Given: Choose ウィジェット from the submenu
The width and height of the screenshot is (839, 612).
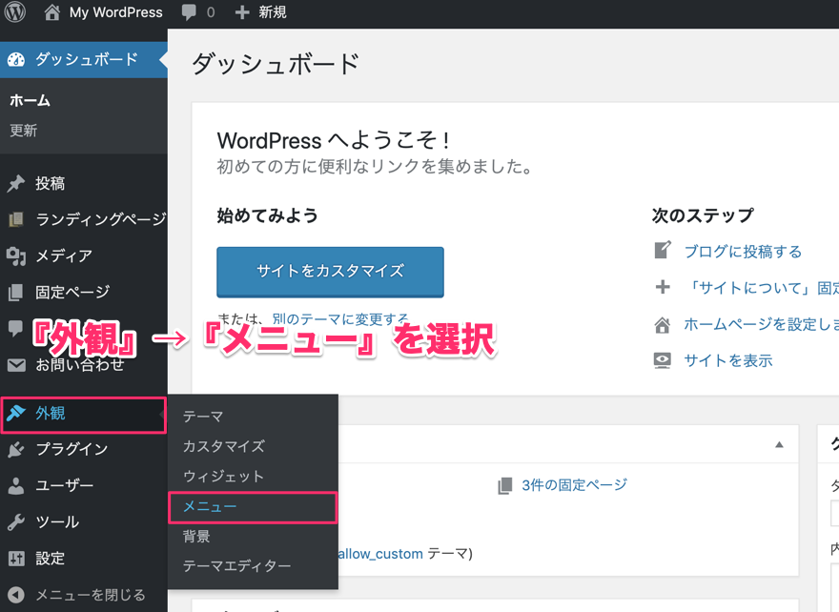Looking at the screenshot, I should (223, 477).
